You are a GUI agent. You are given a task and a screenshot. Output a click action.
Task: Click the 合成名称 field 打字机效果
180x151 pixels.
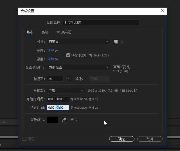point(101,22)
